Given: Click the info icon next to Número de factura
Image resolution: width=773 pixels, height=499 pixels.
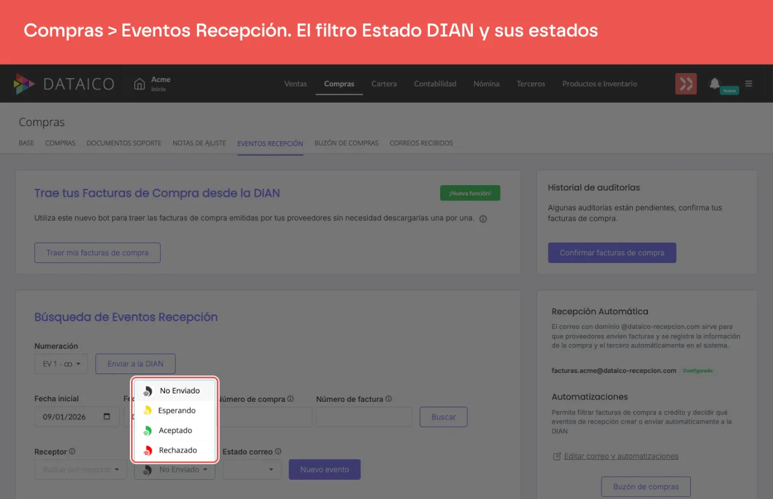Looking at the screenshot, I should (388, 399).
